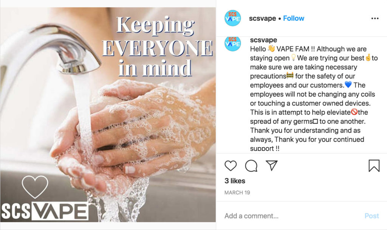Open the scsvape username above the caption
The image size is (387, 230).
[263, 40]
